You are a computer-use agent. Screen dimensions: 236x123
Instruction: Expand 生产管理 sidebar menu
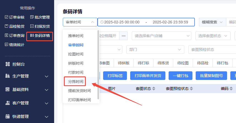(x=47, y=76)
